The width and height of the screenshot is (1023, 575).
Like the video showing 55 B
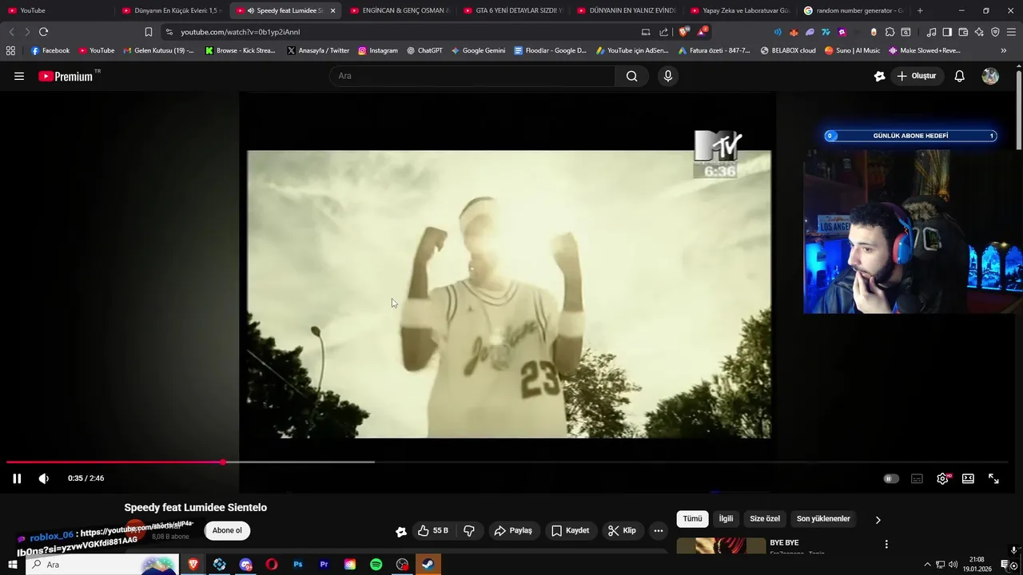(433, 530)
